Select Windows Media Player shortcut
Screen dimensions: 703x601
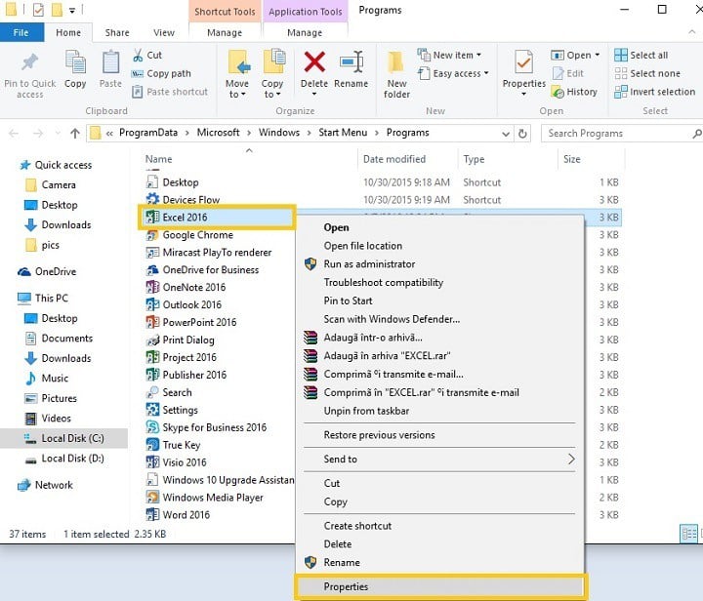pos(215,498)
